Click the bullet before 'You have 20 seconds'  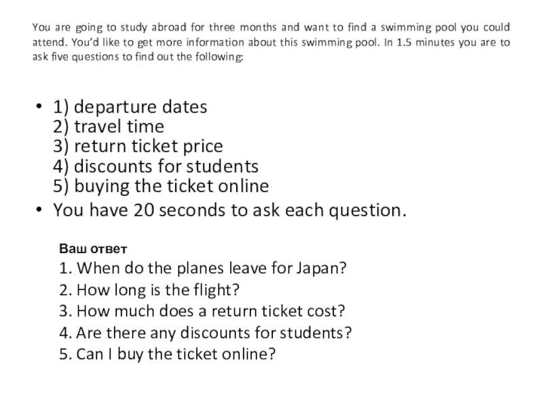coord(39,211)
